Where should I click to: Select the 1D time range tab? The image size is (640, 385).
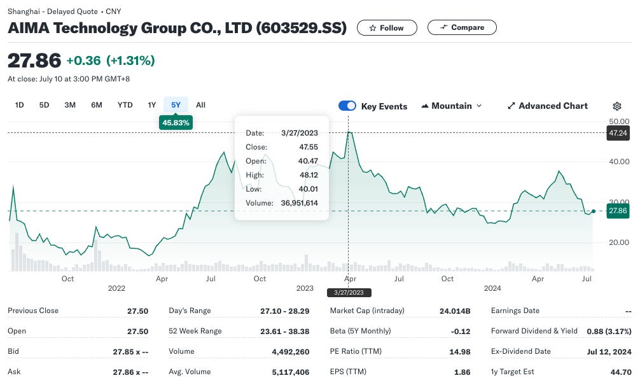coord(19,105)
